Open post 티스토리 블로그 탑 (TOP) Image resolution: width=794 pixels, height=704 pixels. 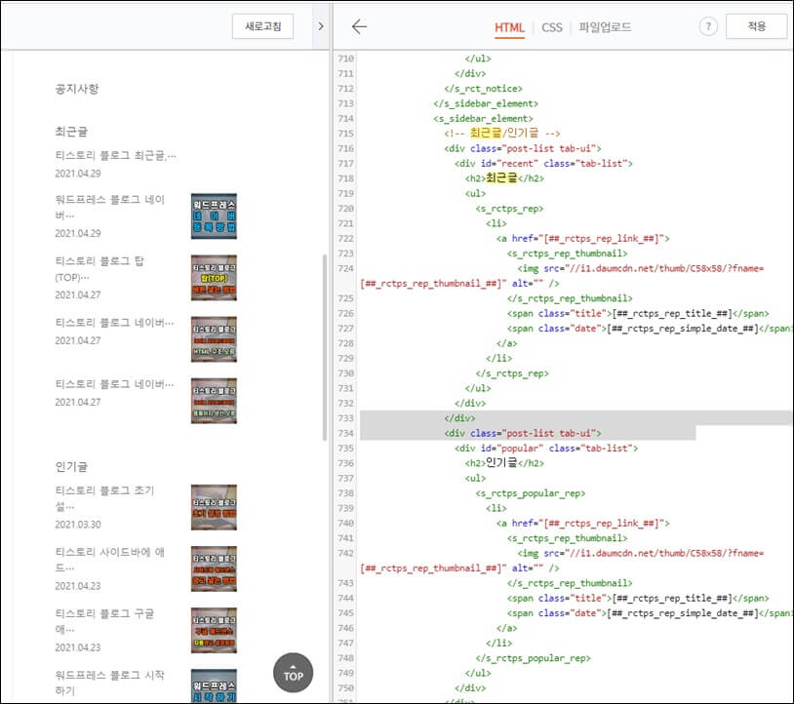coord(99,269)
